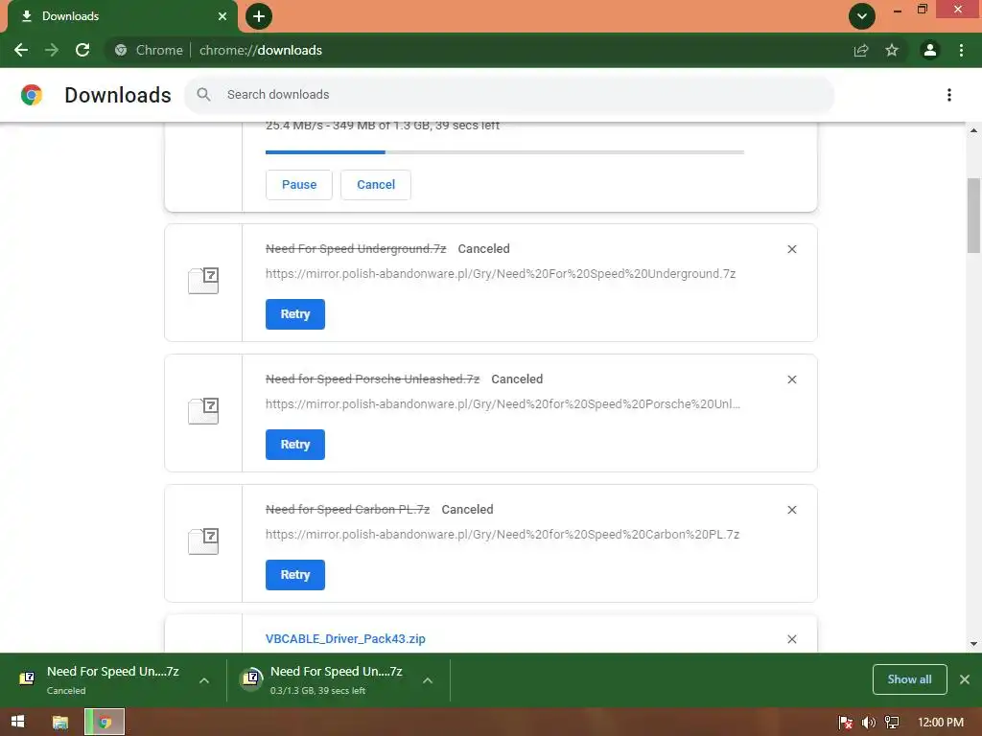Expand options for the in-progress shelf download
Screen dimensions: 982x736
pyautogui.click(x=428, y=680)
